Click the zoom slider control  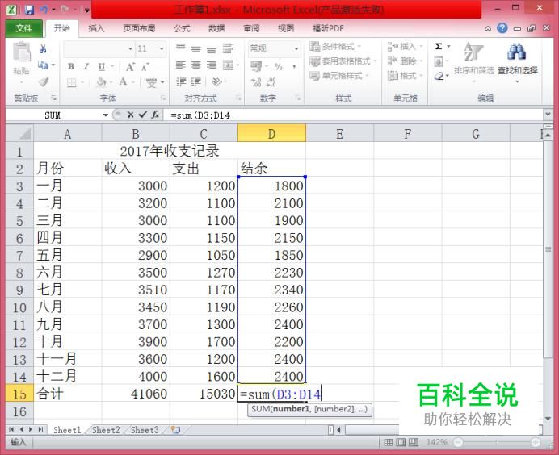click(496, 442)
